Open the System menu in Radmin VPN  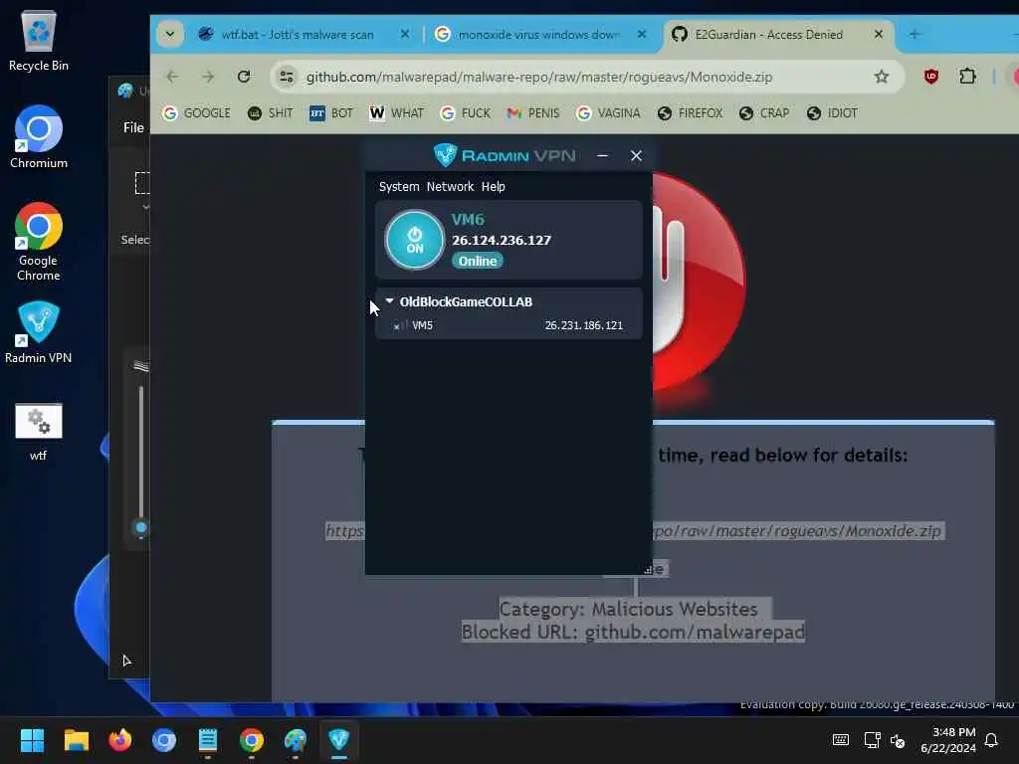click(x=399, y=186)
